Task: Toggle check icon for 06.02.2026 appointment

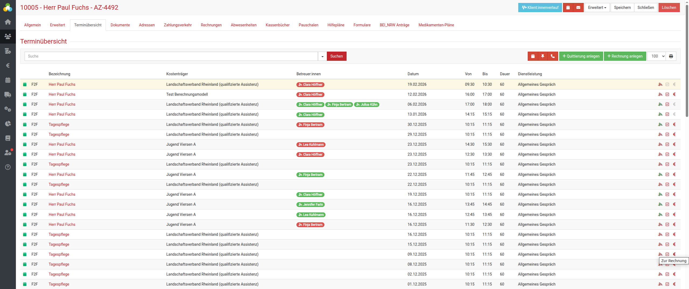Action: (667, 104)
